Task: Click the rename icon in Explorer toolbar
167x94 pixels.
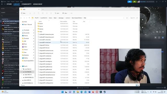Action: (x=43, y=13)
